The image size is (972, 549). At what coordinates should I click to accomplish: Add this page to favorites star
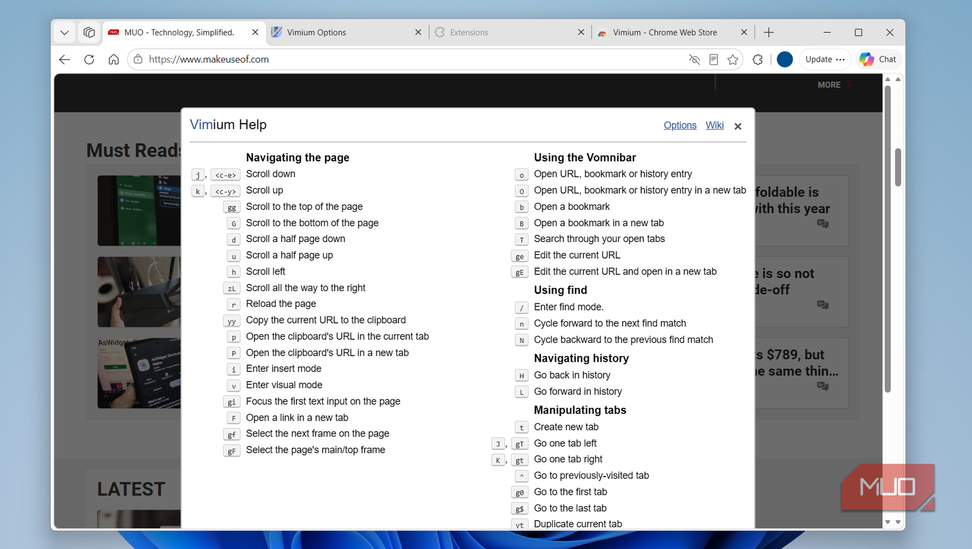click(733, 59)
